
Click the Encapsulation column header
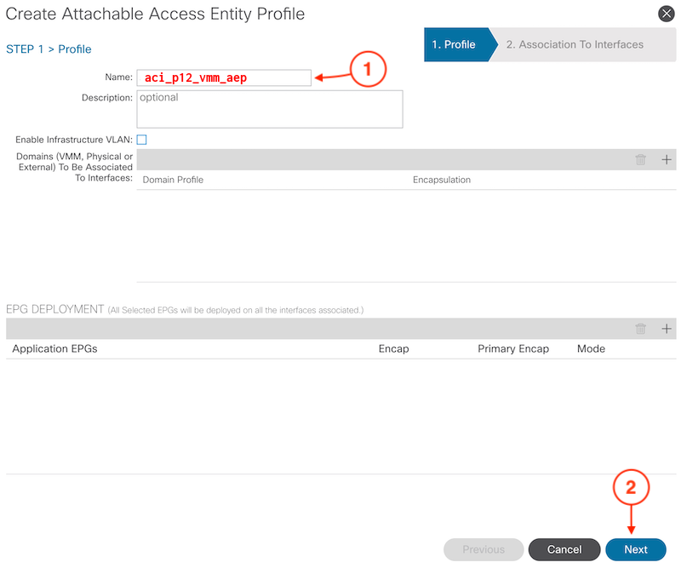[442, 180]
